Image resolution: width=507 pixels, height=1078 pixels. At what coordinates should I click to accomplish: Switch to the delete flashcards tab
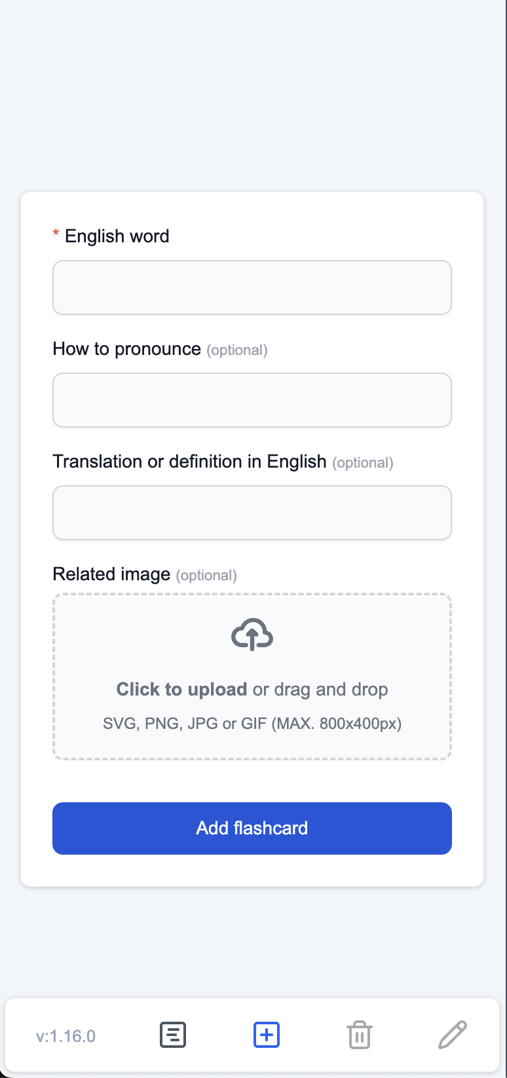point(359,1035)
